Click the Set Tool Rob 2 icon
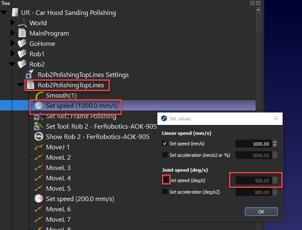Screen dimensions: 302x230 pyautogui.click(x=39, y=126)
